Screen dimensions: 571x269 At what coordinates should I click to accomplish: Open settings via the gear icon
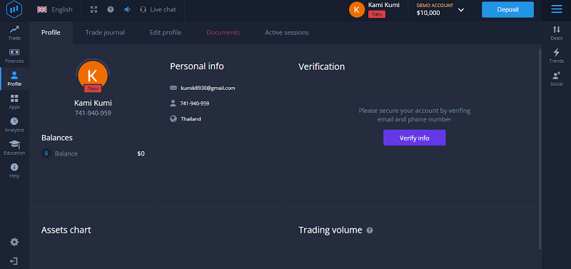tap(14, 242)
